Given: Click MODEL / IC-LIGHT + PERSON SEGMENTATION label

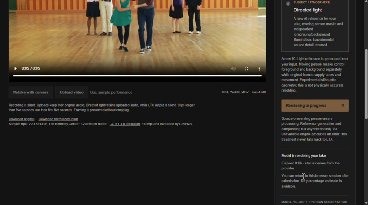Looking at the screenshot, I should 314,202.
